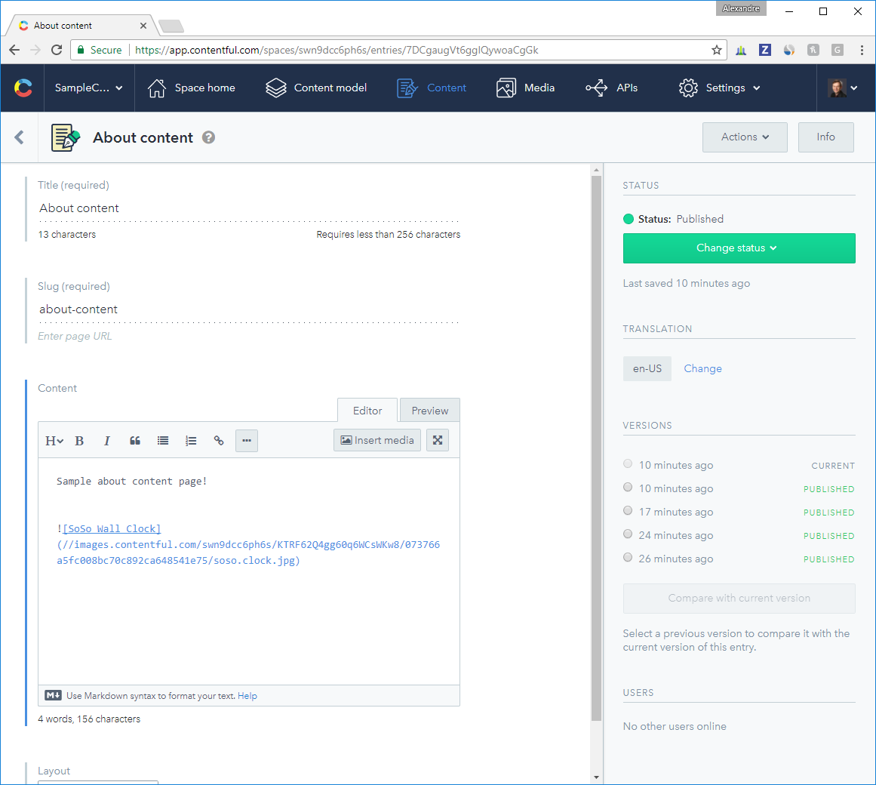
Task: Select the CURRENT version radio button
Action: (x=627, y=463)
